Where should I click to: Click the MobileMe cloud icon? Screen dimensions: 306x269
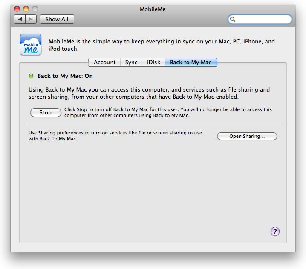pyautogui.click(x=31, y=44)
